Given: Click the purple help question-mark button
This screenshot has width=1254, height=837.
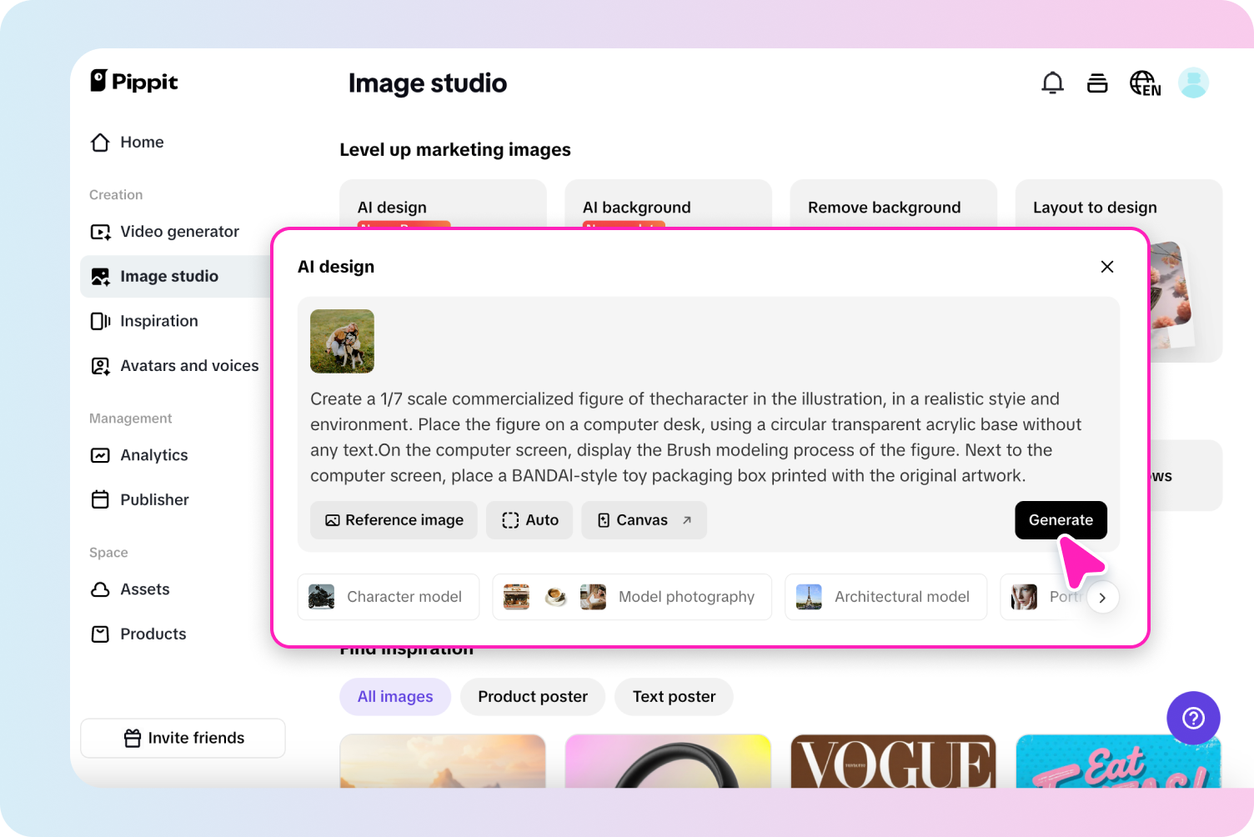Looking at the screenshot, I should [1193, 718].
